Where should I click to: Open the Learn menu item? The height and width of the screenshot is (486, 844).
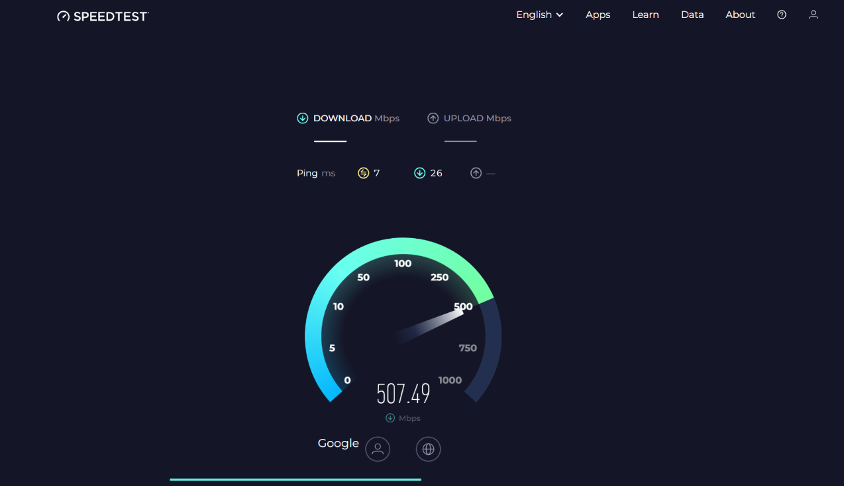(x=645, y=15)
